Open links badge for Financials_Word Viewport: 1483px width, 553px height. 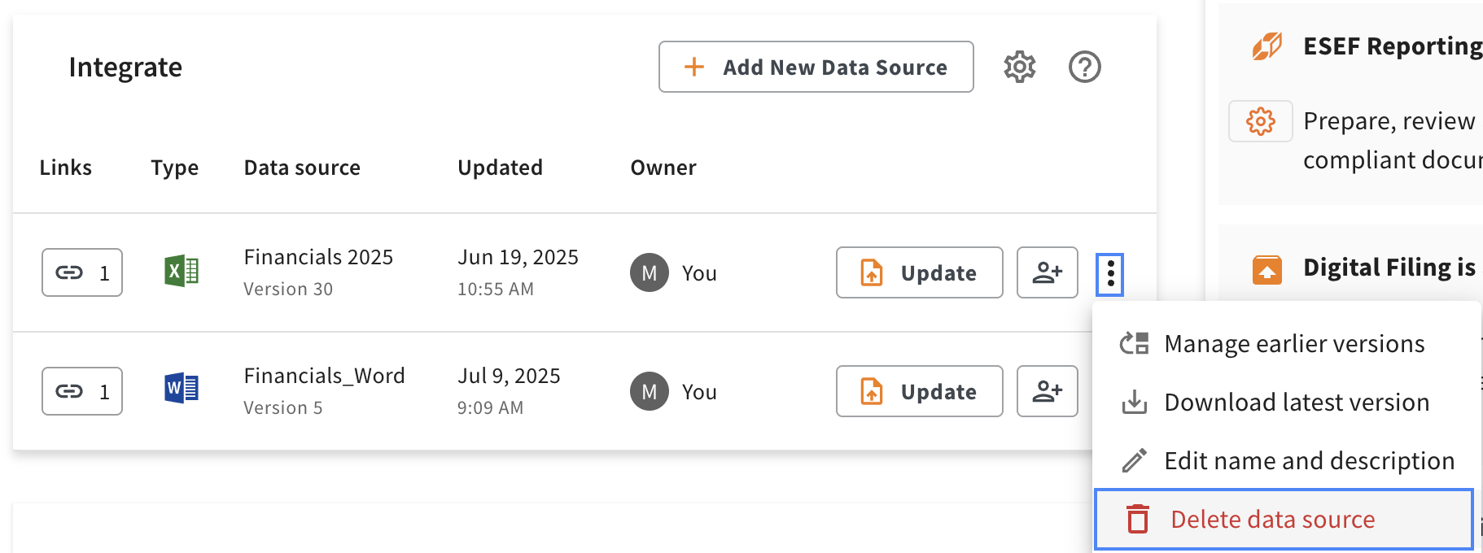[x=82, y=391]
